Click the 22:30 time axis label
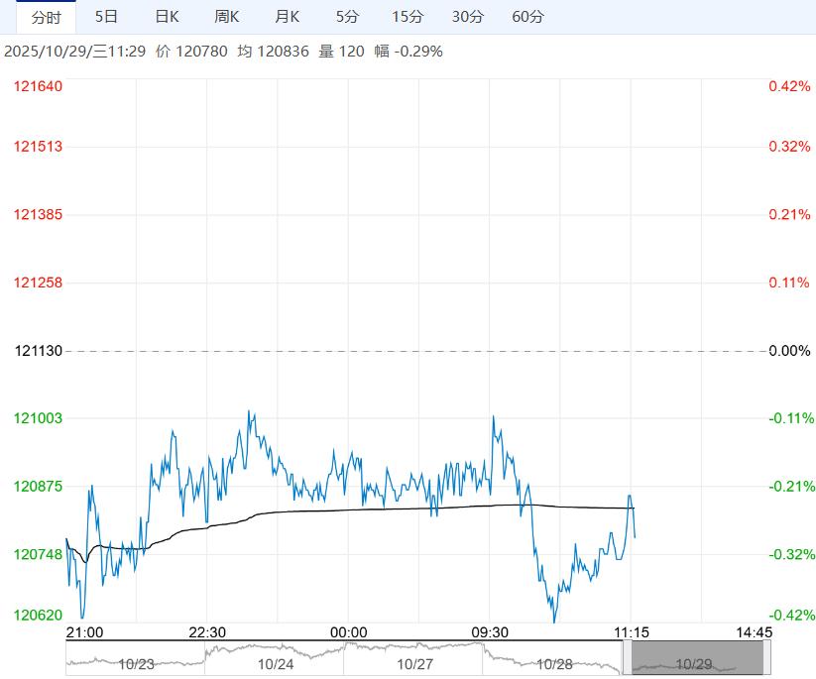This screenshot has height=679, width=816. click(207, 632)
